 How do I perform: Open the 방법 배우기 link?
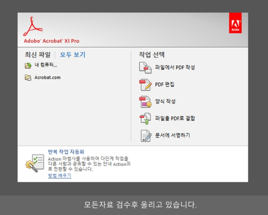(59, 175)
